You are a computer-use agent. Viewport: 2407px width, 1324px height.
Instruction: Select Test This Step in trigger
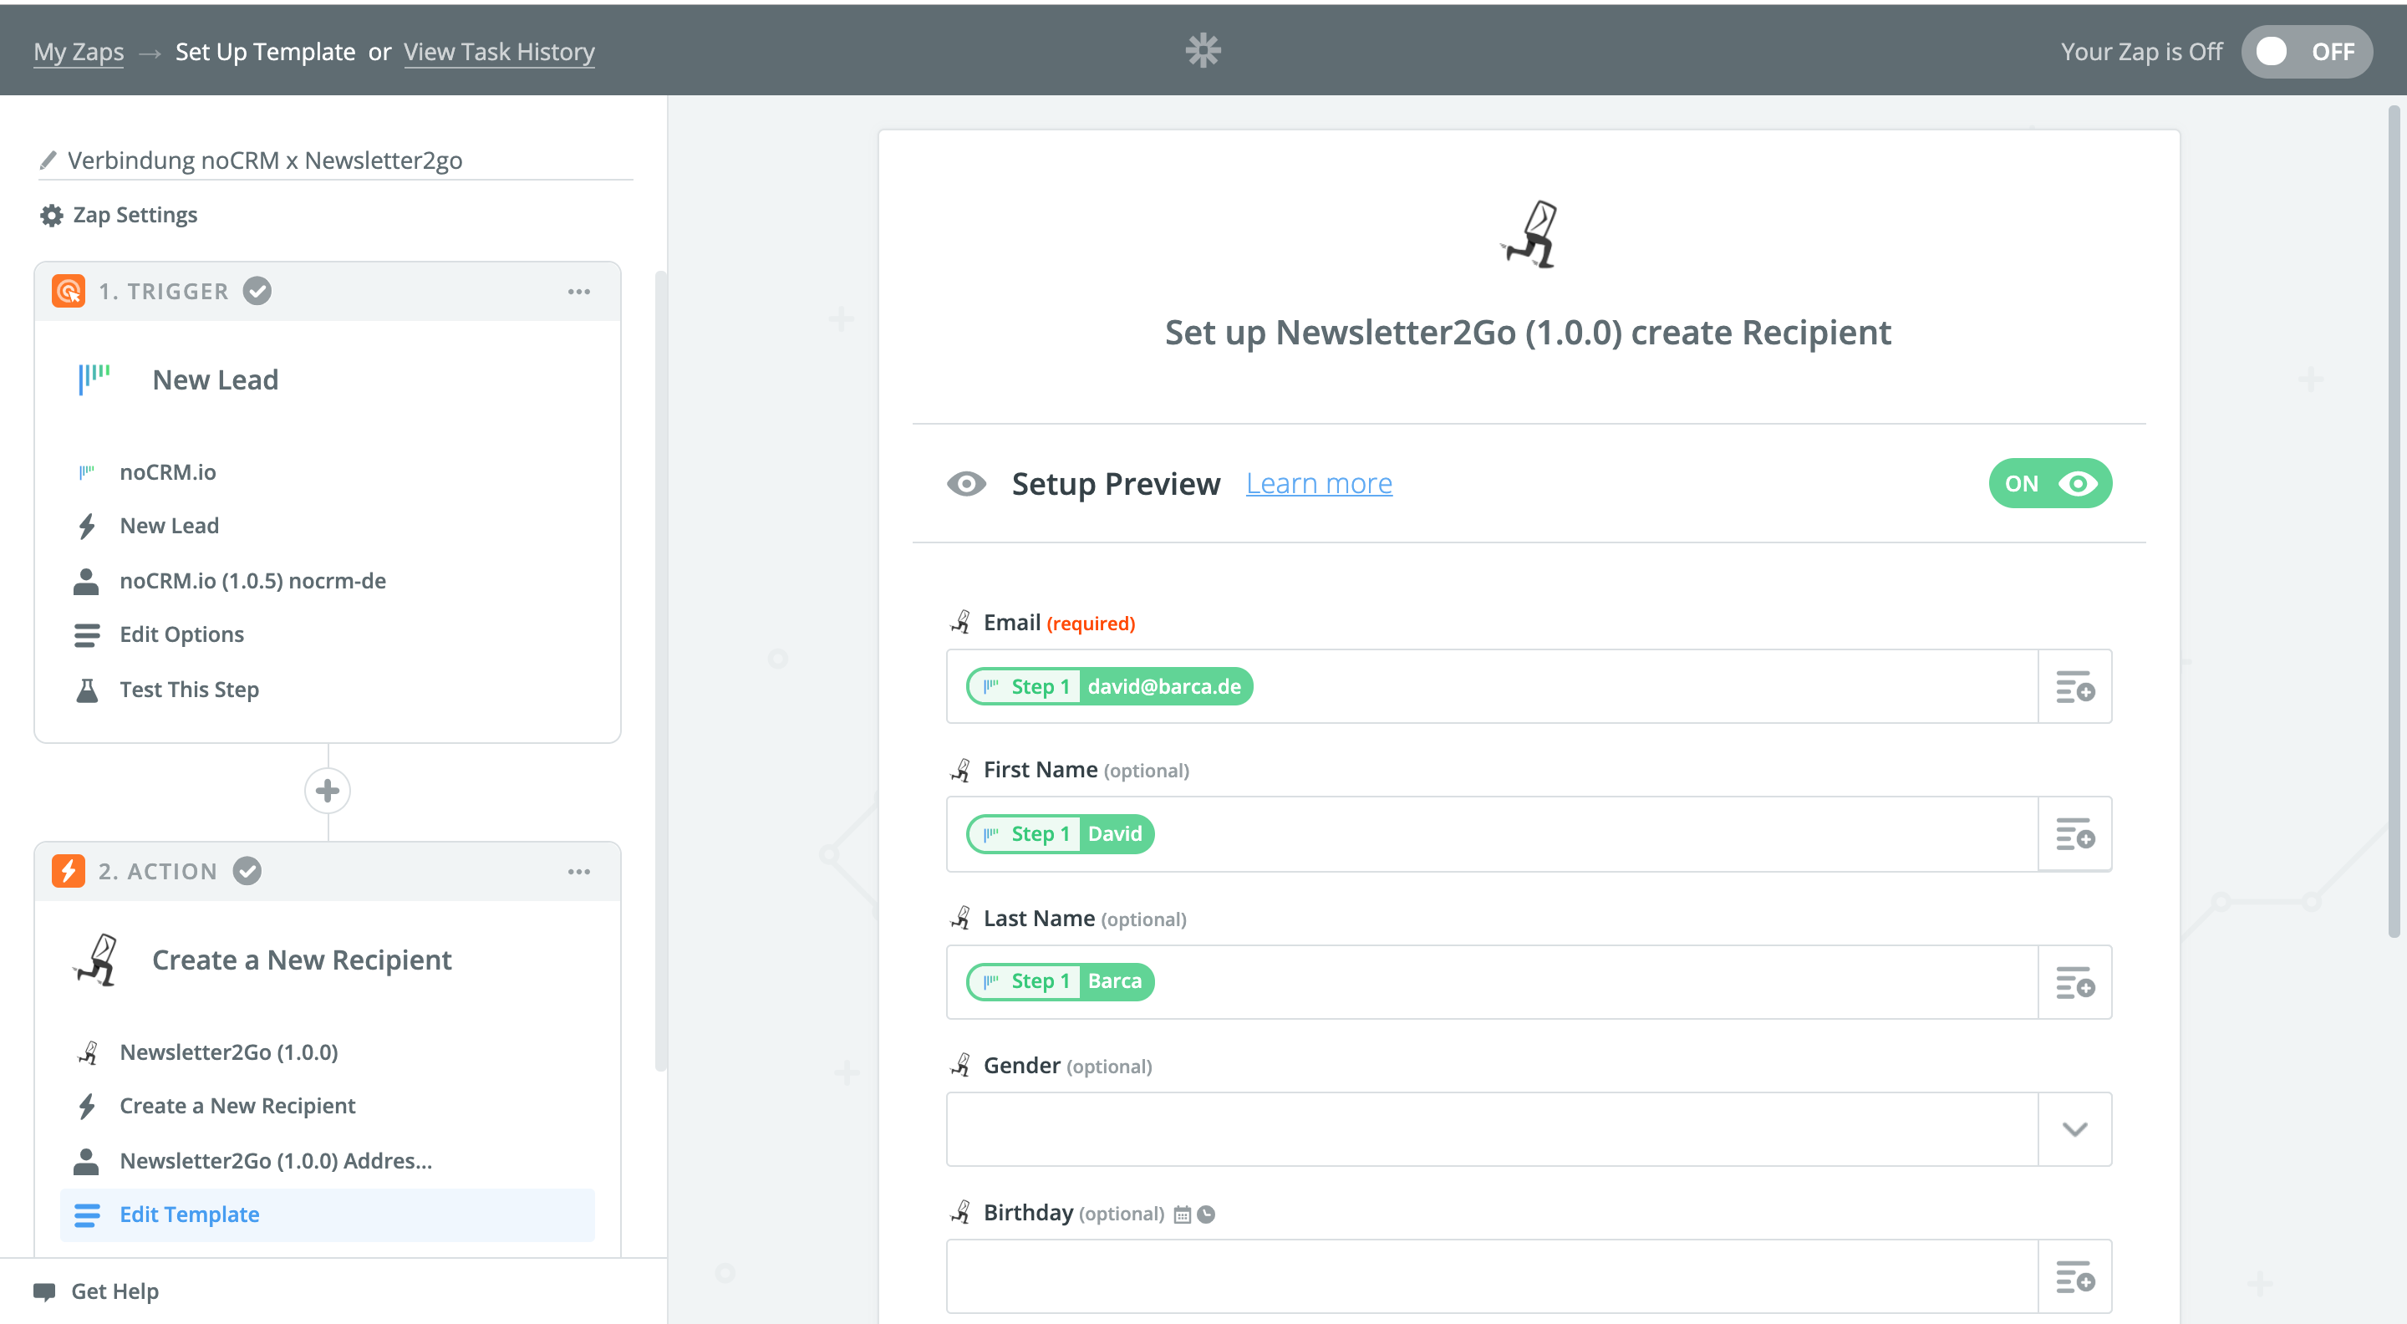coord(189,689)
